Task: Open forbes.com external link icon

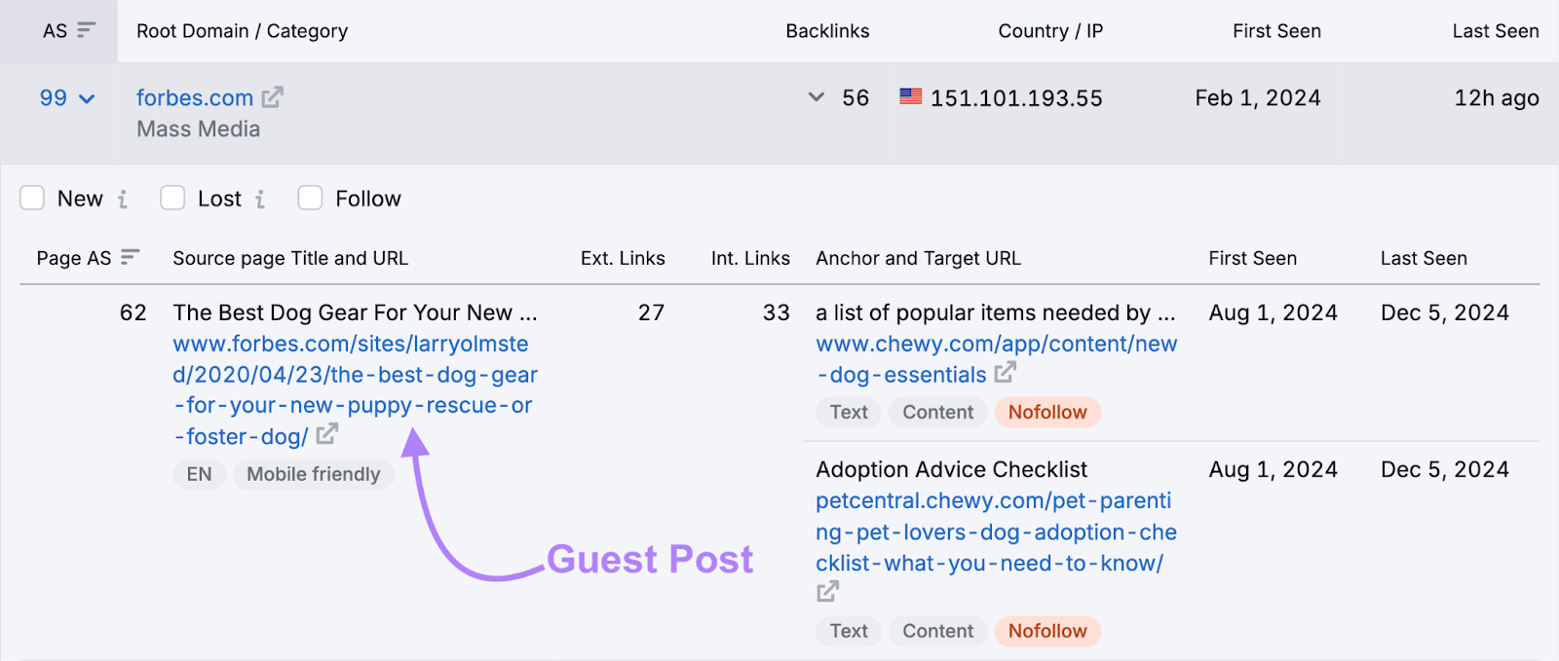Action: click(x=273, y=97)
